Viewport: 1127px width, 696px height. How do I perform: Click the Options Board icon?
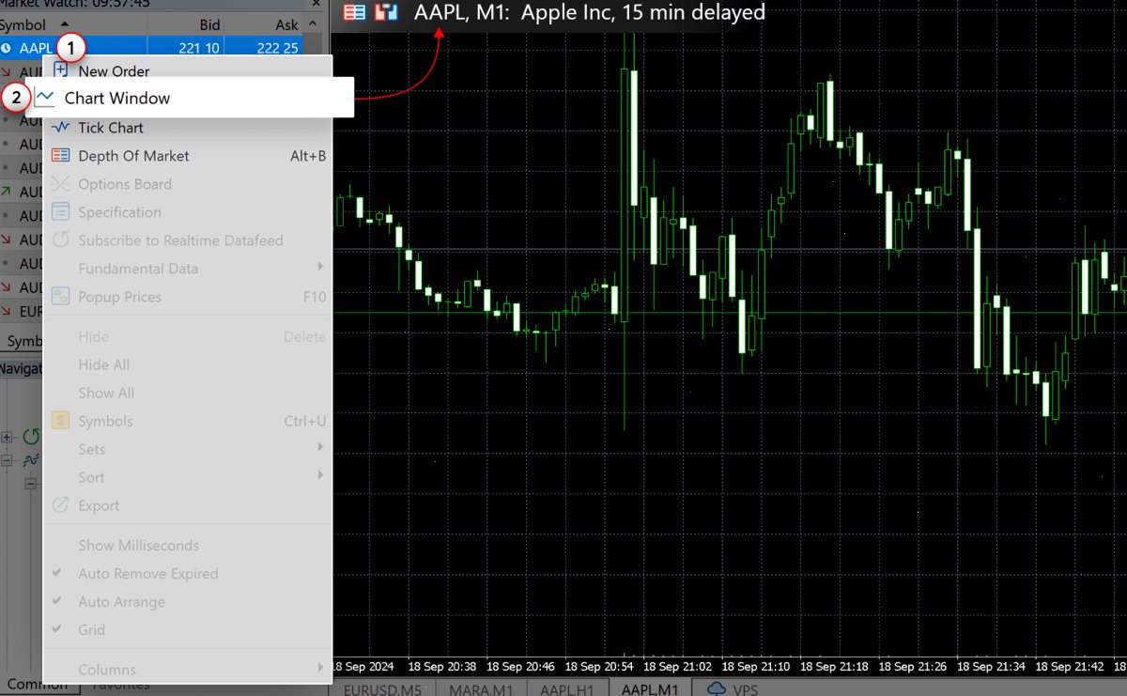click(x=61, y=184)
